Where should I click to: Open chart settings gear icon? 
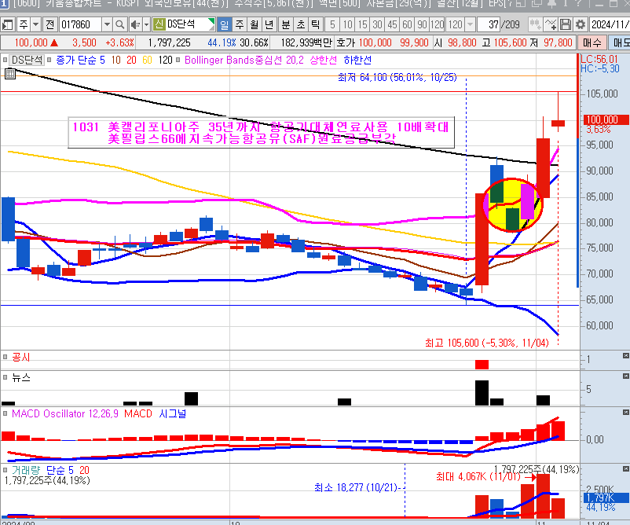tap(581, 25)
